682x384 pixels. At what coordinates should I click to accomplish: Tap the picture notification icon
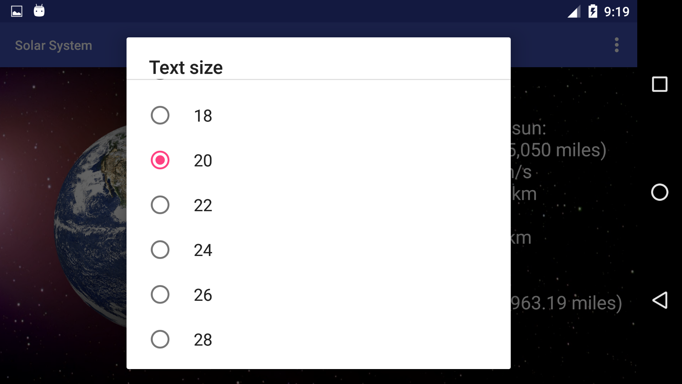tap(17, 11)
